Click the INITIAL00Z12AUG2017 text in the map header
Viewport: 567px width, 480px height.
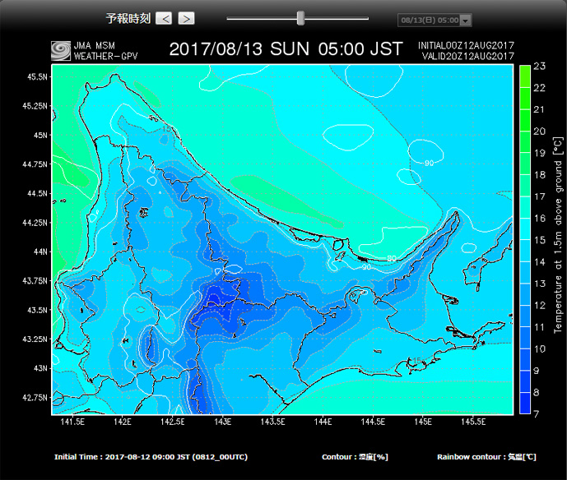pyautogui.click(x=467, y=45)
